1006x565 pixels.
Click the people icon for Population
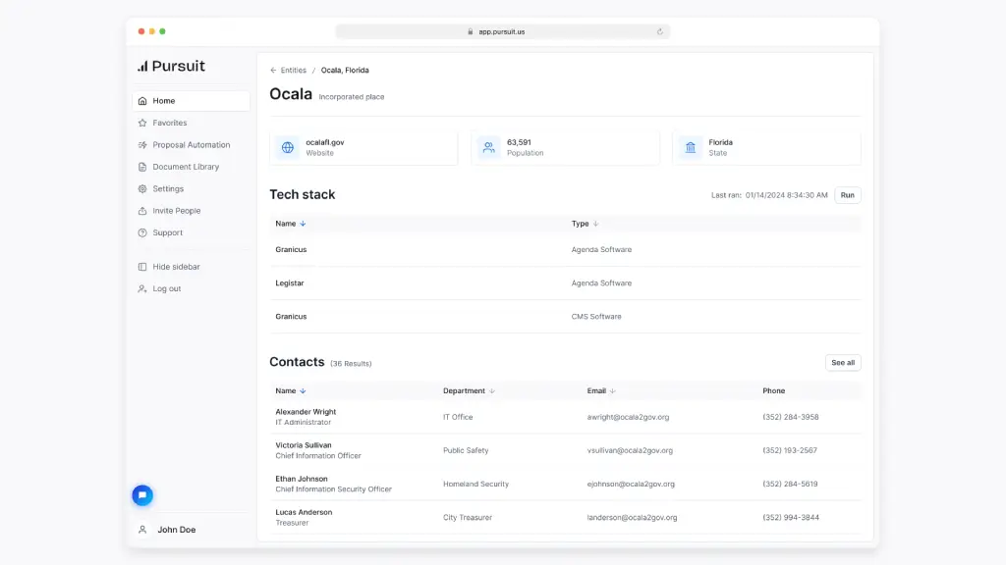[489, 147]
